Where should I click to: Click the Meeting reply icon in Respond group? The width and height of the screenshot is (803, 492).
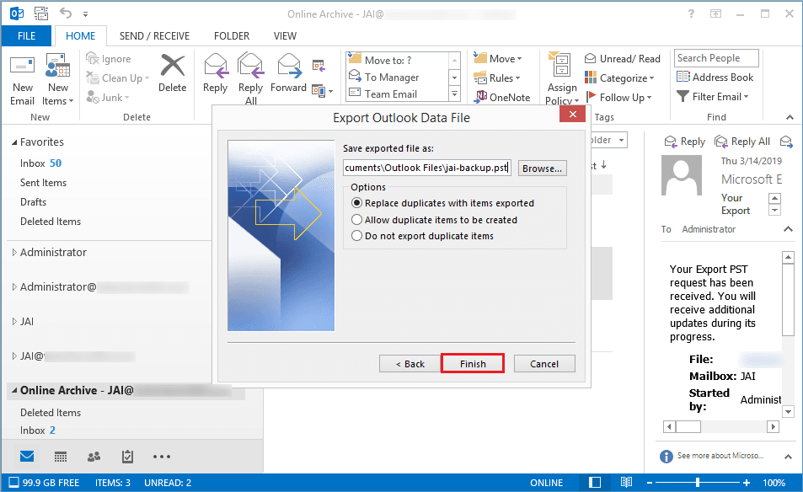coord(319,65)
